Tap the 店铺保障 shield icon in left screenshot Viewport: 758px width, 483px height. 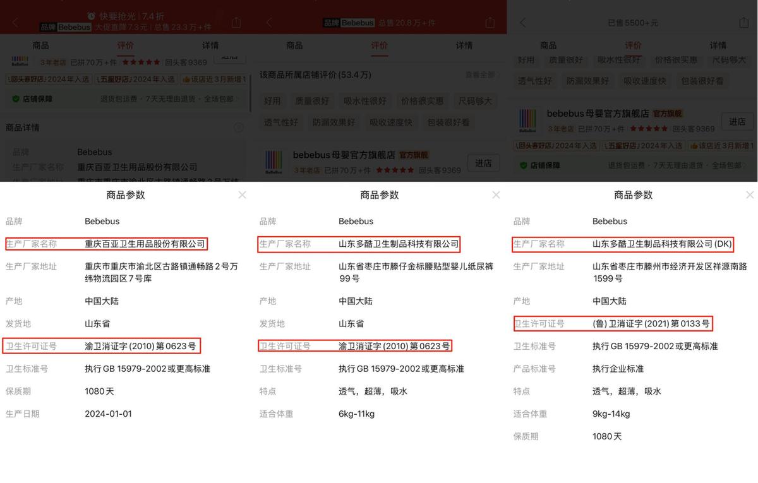pos(16,99)
